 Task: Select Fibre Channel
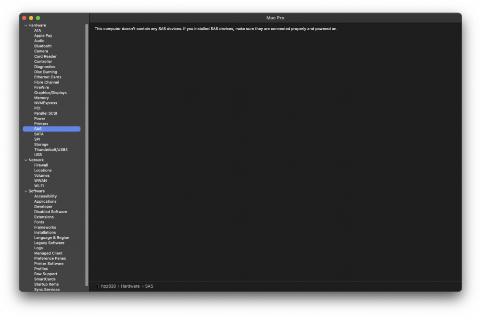coord(46,83)
